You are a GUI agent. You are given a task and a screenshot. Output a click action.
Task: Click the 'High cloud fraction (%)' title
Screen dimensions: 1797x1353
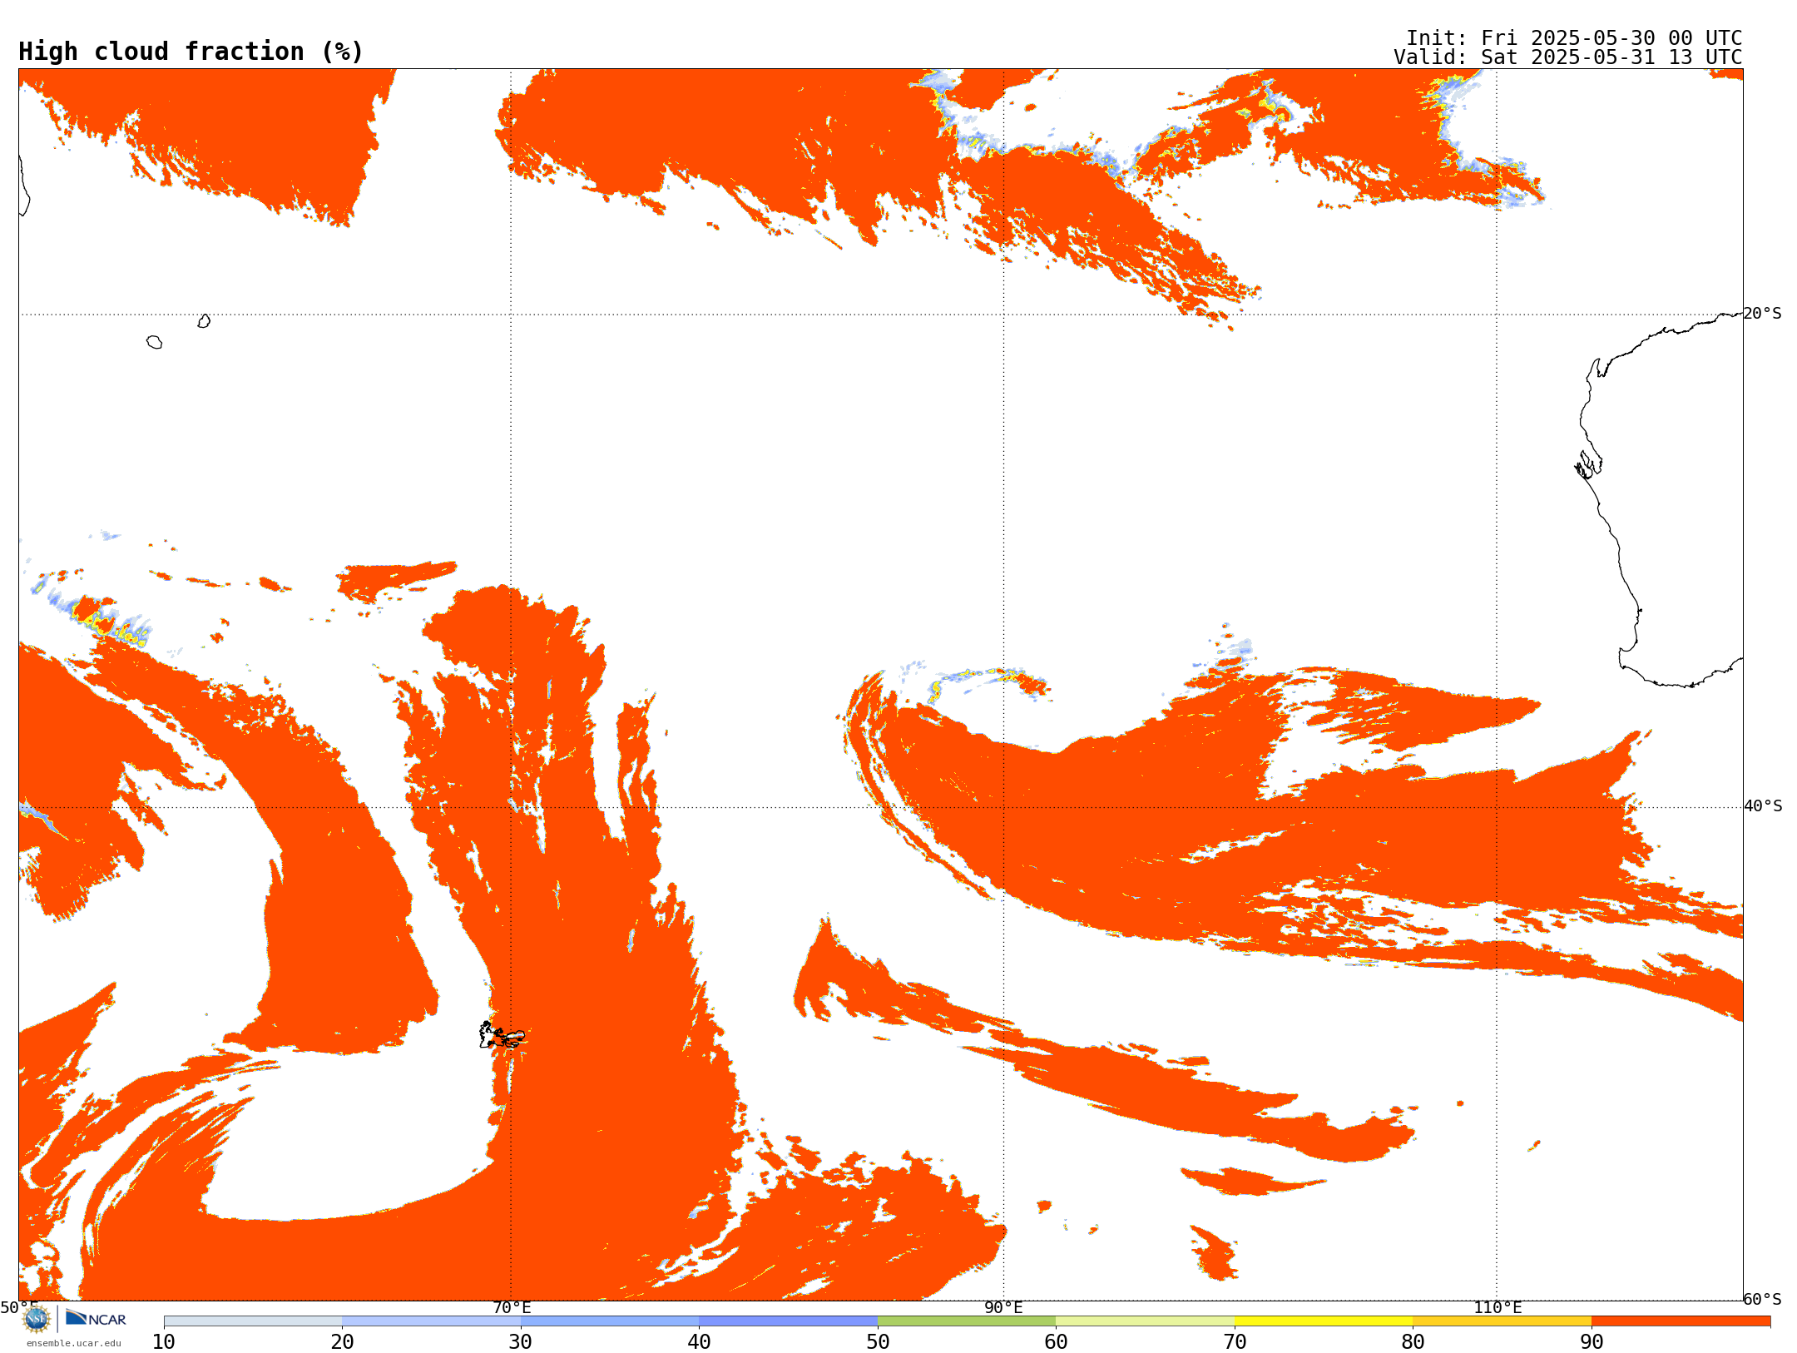point(191,52)
